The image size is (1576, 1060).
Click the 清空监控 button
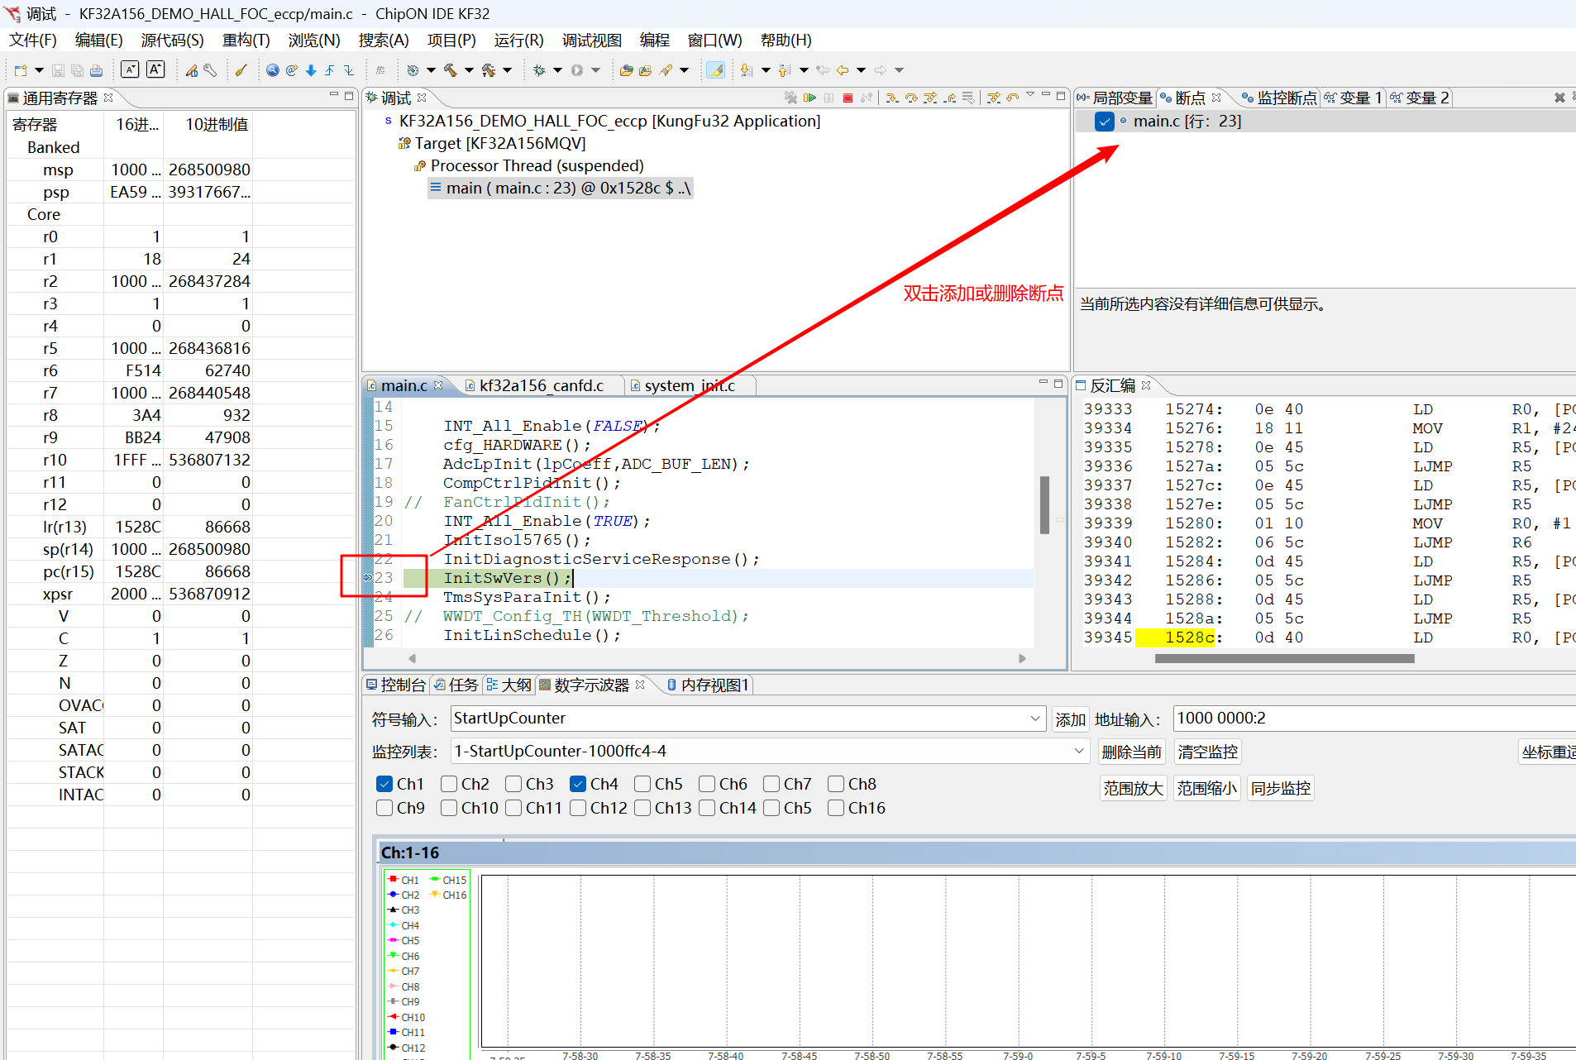pyautogui.click(x=1207, y=752)
